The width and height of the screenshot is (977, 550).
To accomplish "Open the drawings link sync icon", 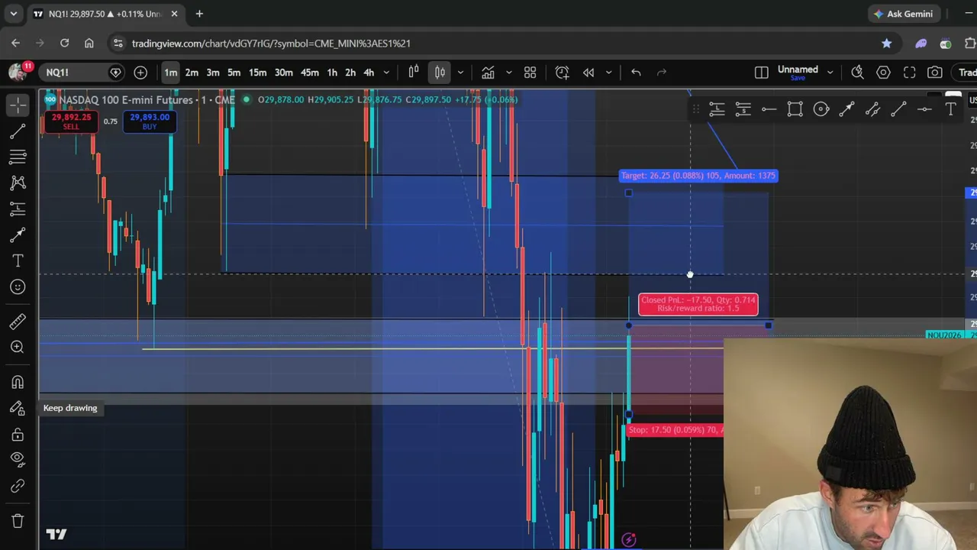I will pos(18,487).
